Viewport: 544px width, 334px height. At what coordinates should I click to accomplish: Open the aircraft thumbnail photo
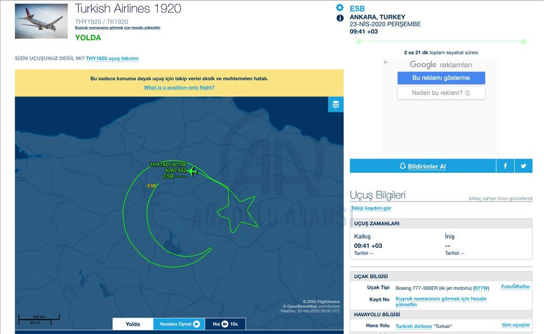pos(41,22)
